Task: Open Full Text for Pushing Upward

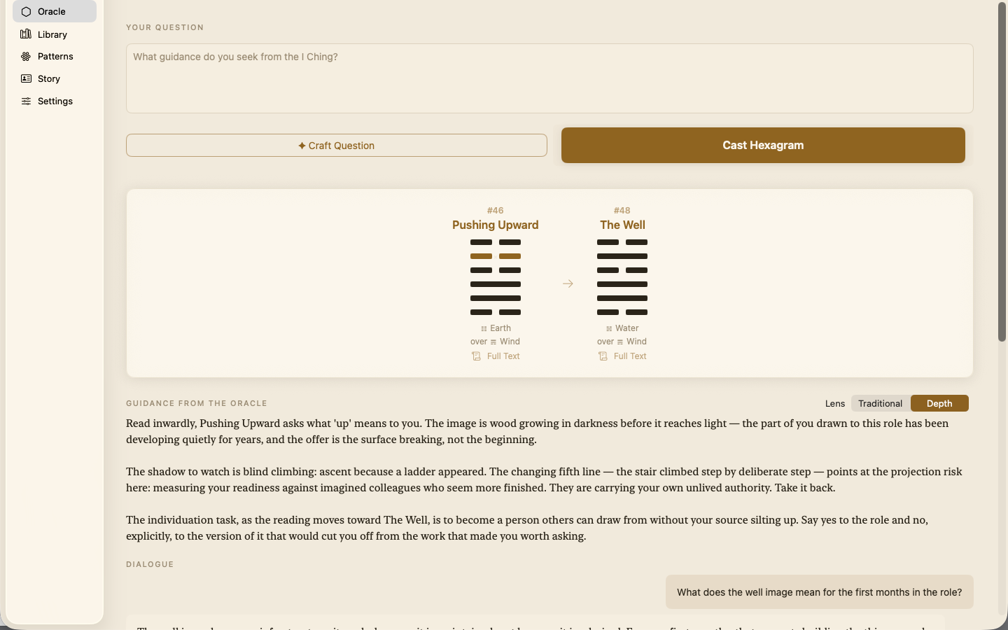Action: [496, 356]
